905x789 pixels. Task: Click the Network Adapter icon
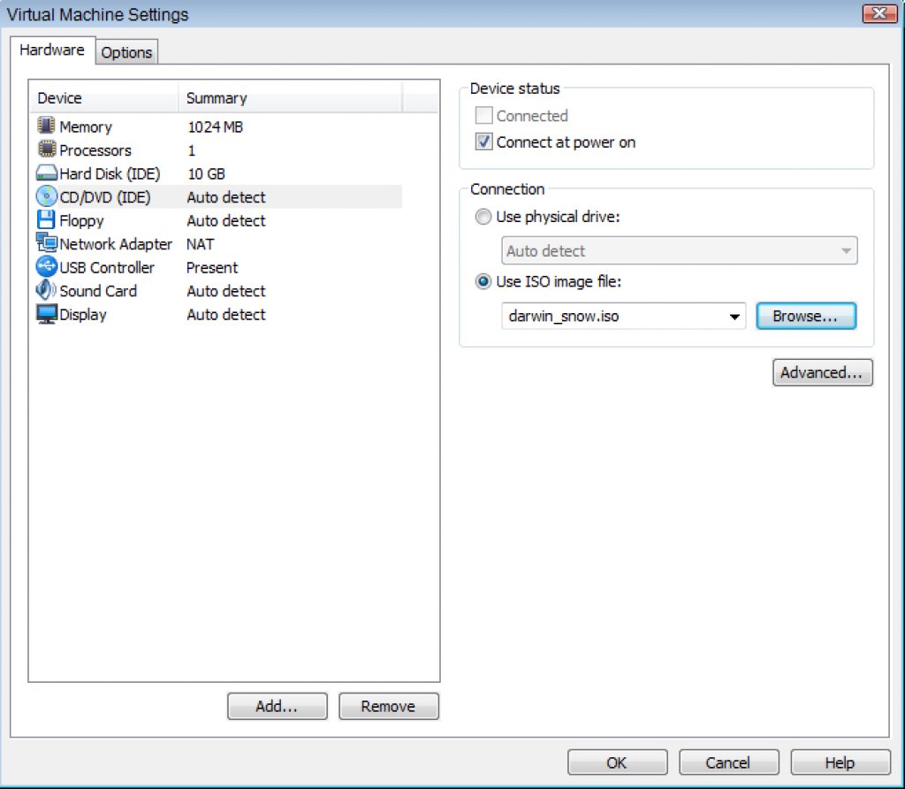point(47,244)
